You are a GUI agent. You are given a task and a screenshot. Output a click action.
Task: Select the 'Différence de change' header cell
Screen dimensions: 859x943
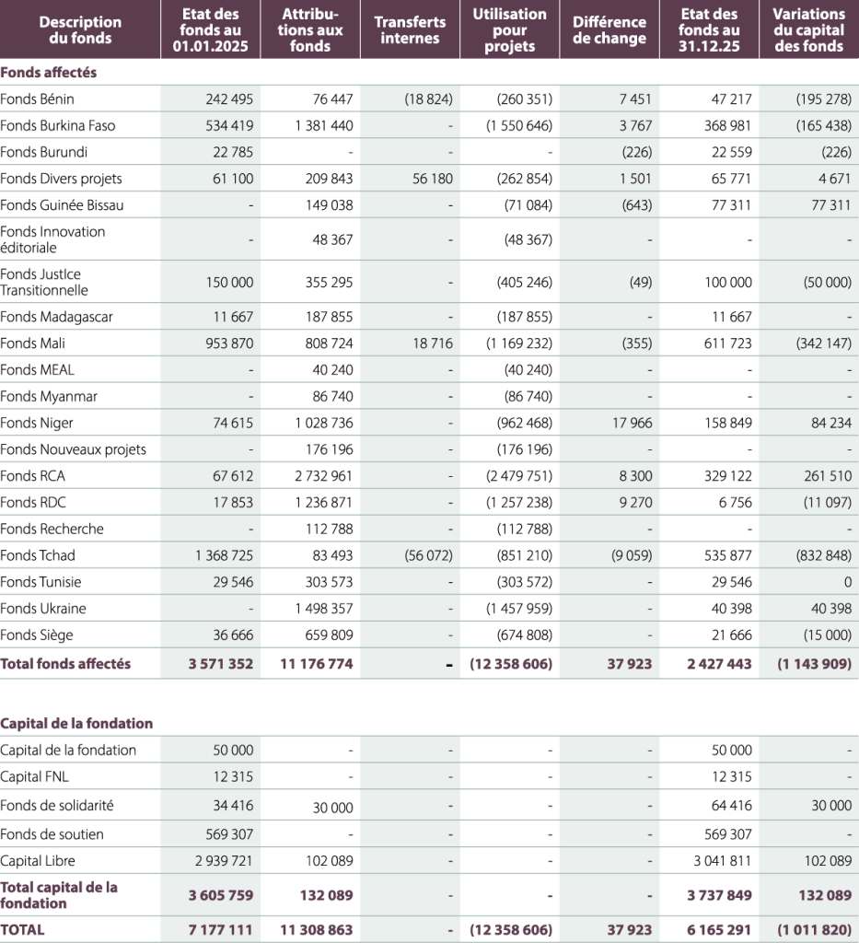coord(609,29)
